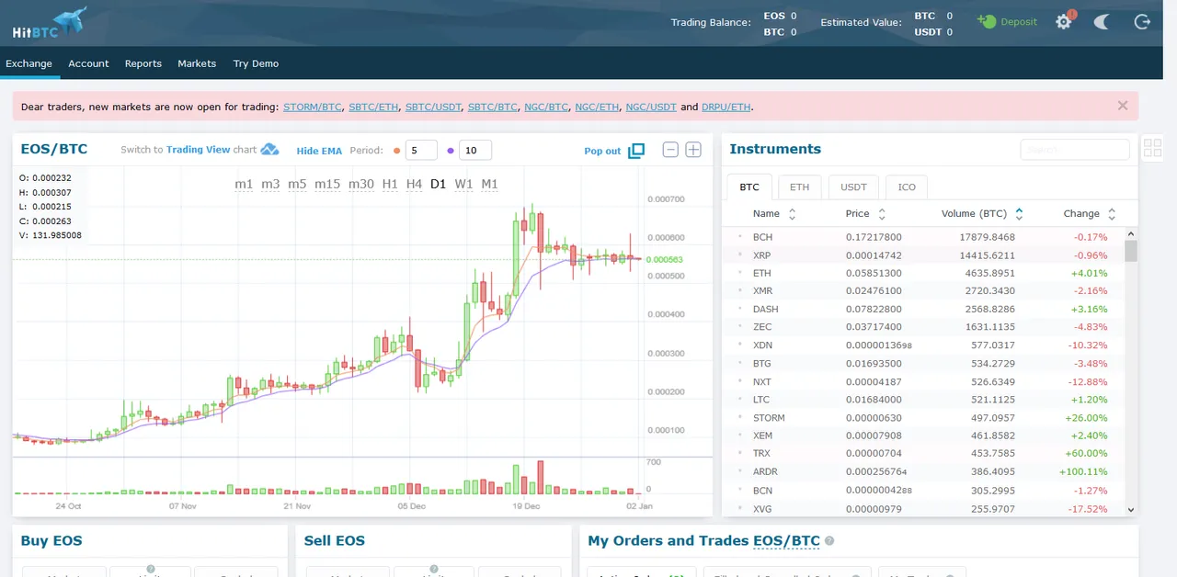Select the M1 monthly chart interval

pyautogui.click(x=489, y=184)
